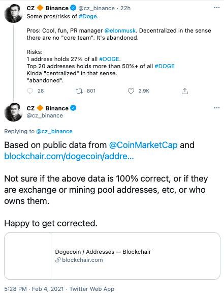Click the blue verified badge on reply tweet
This screenshot has height=297, width=224.
[73, 108]
